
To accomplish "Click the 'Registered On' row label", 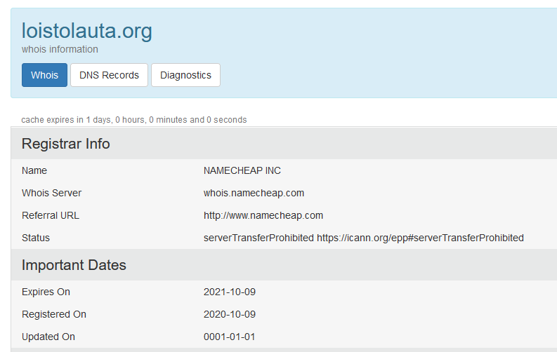I will 54,314.
